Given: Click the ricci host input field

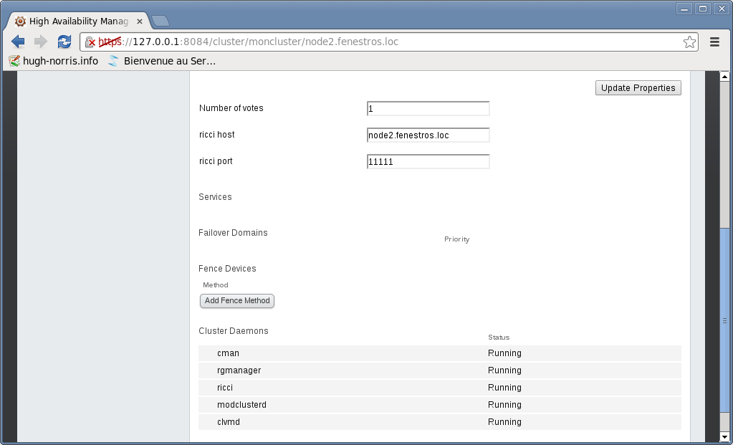Looking at the screenshot, I should [x=428, y=135].
